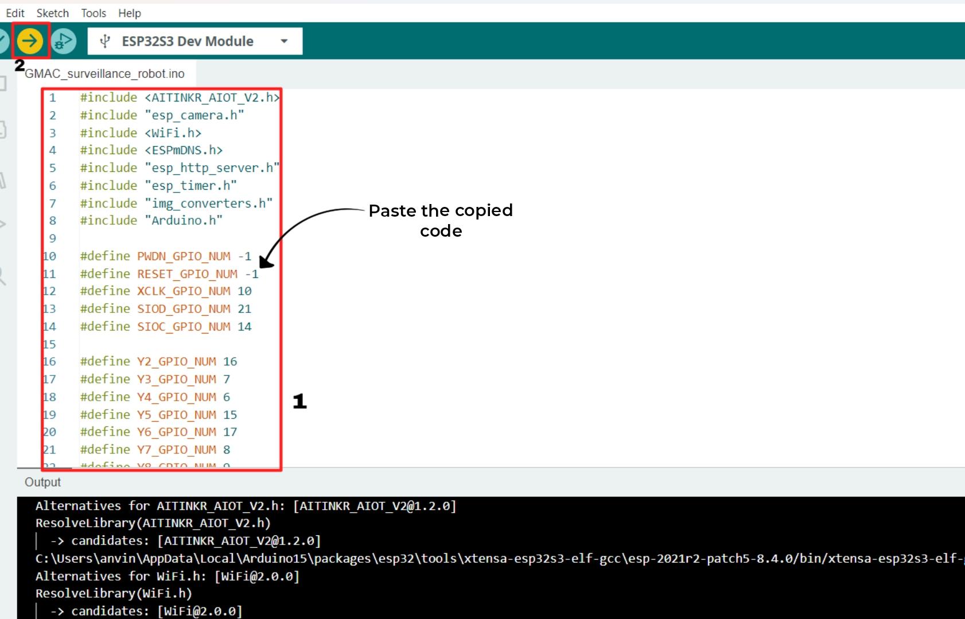Click the img_converters.h include line
The height and width of the screenshot is (619, 965).
pyautogui.click(x=176, y=203)
